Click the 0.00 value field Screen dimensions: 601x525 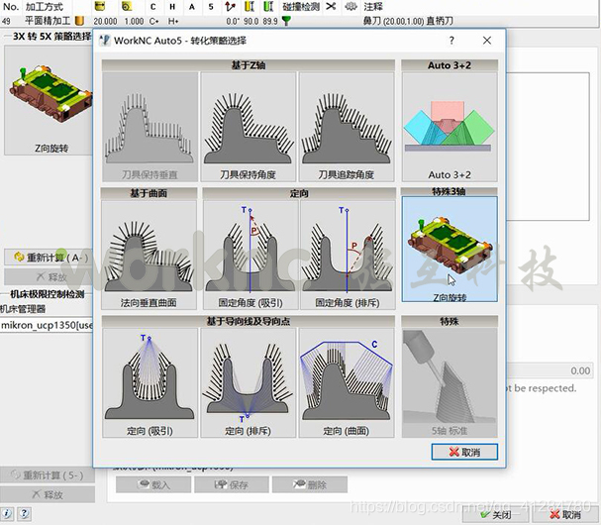point(551,370)
